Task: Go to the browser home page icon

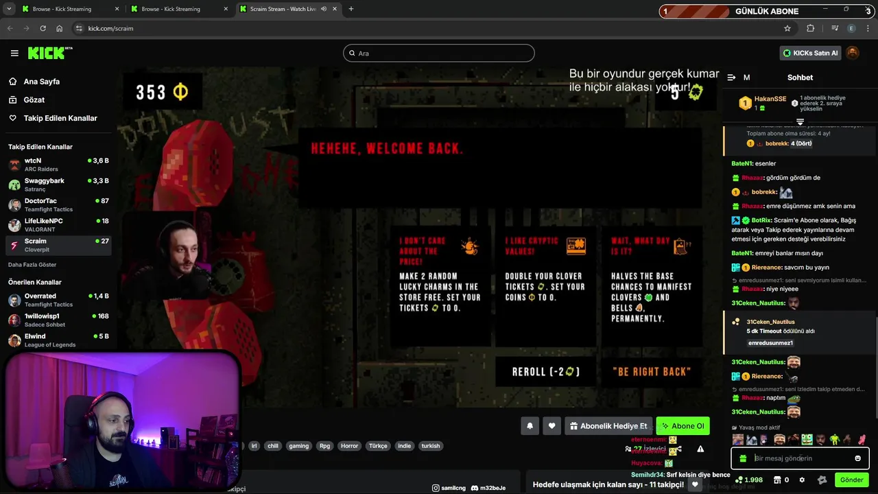Action: click(59, 28)
